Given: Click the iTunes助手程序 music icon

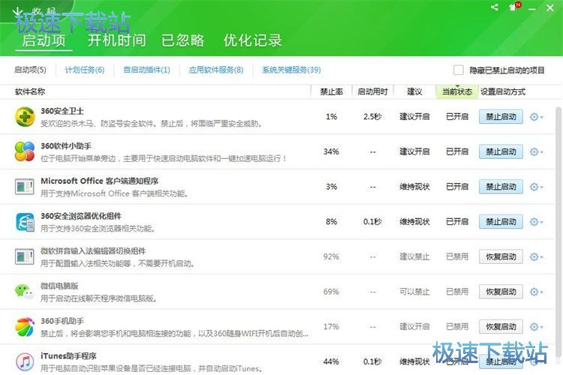Looking at the screenshot, I should click(x=25, y=361).
